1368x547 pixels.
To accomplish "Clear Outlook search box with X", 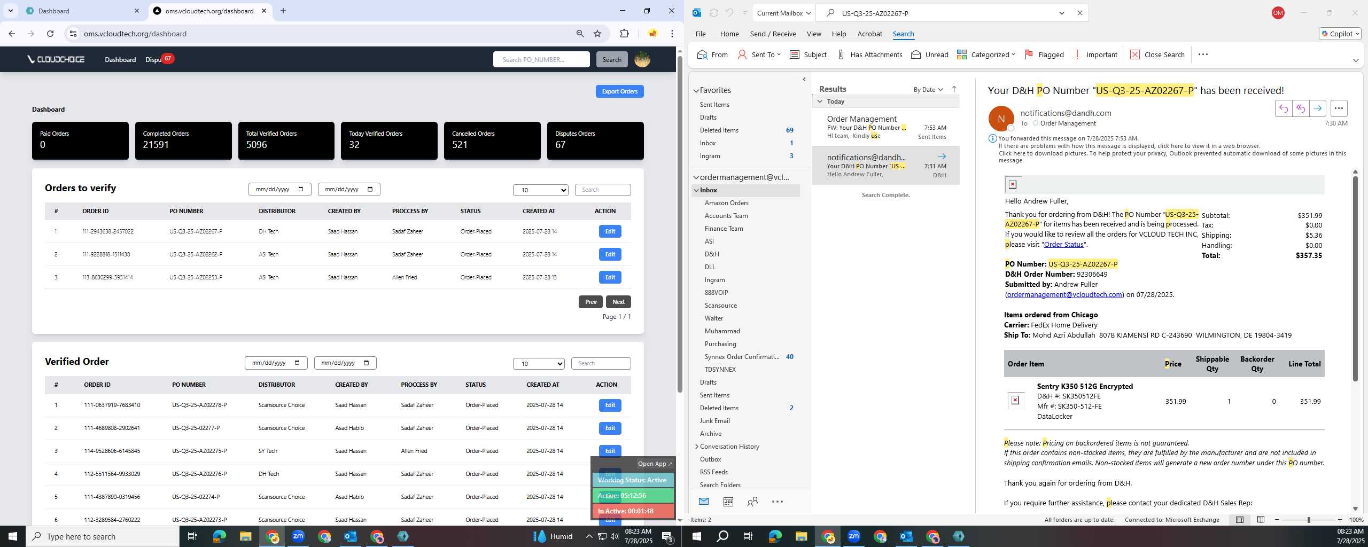I will (x=1079, y=13).
